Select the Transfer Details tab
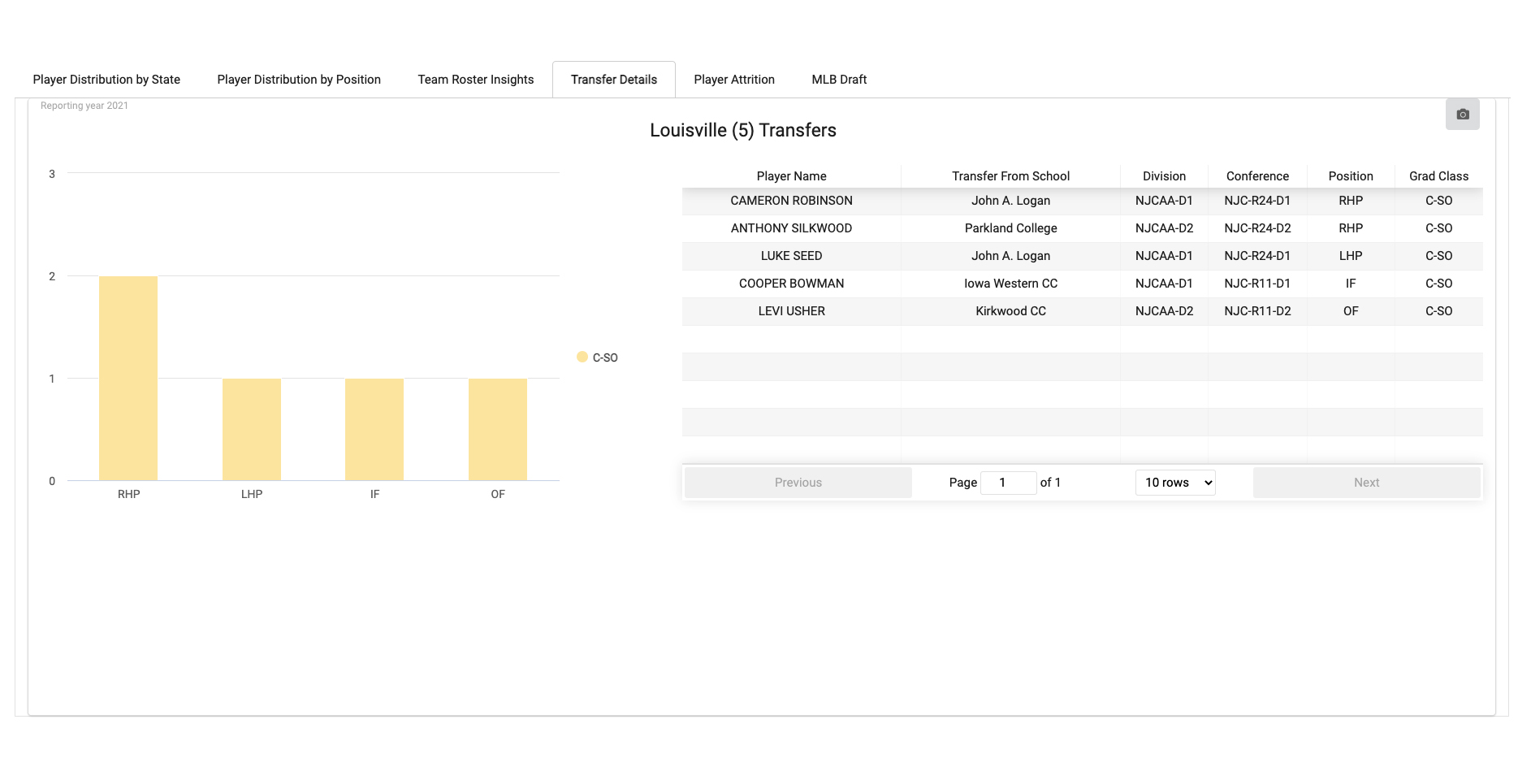 coord(614,80)
